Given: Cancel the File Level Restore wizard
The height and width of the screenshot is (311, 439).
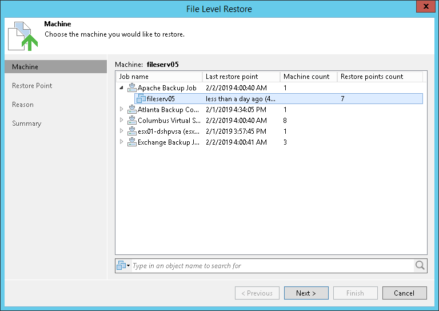Looking at the screenshot, I should coord(404,293).
